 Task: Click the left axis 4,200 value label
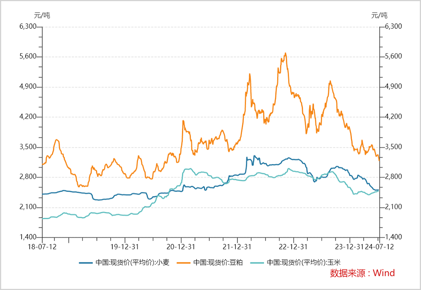point(28,117)
